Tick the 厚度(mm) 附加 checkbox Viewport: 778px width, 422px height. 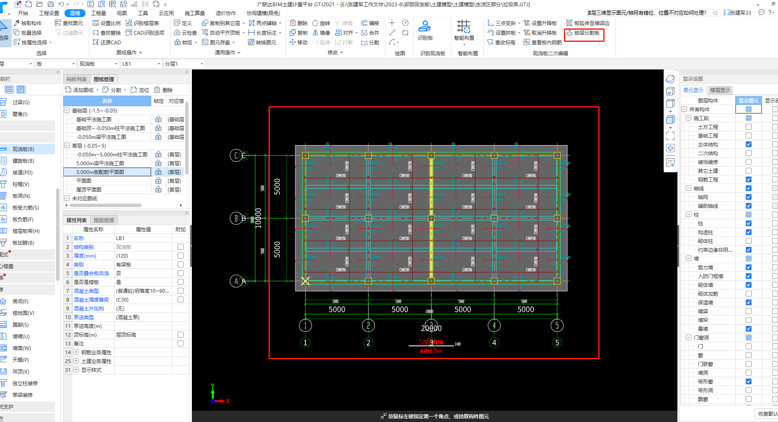click(x=181, y=256)
